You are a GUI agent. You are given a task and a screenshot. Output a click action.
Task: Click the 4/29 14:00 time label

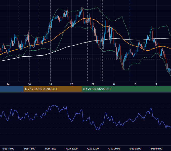pos(8,148)
